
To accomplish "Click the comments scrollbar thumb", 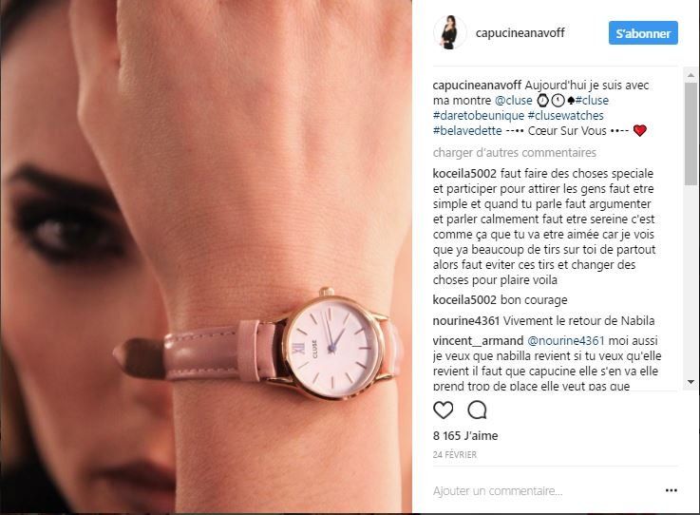I will click(x=691, y=133).
